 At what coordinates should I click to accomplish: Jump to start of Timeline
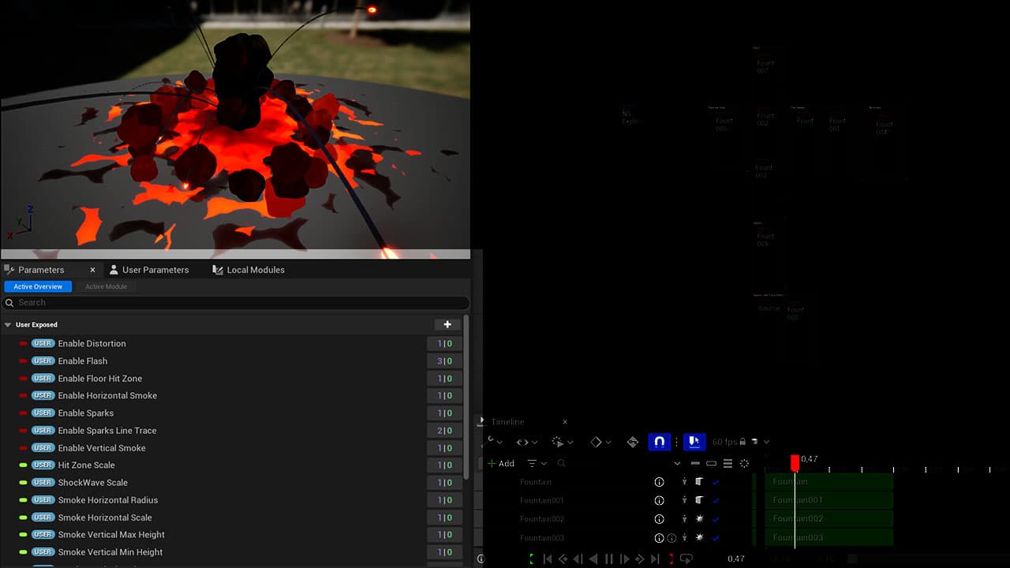pyautogui.click(x=547, y=559)
